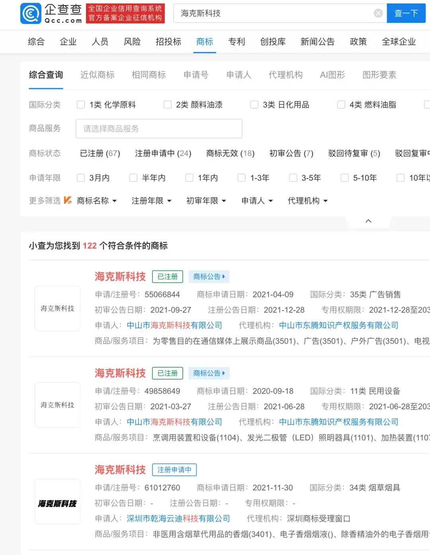430x555 pixels.
Task: Click the VIP icon beside 更多筛选
Action: tap(68, 201)
